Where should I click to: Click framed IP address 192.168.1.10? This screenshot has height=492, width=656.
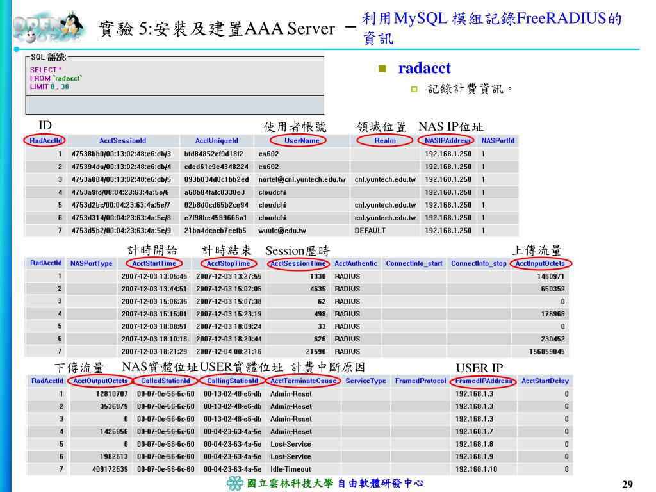pos(476,470)
